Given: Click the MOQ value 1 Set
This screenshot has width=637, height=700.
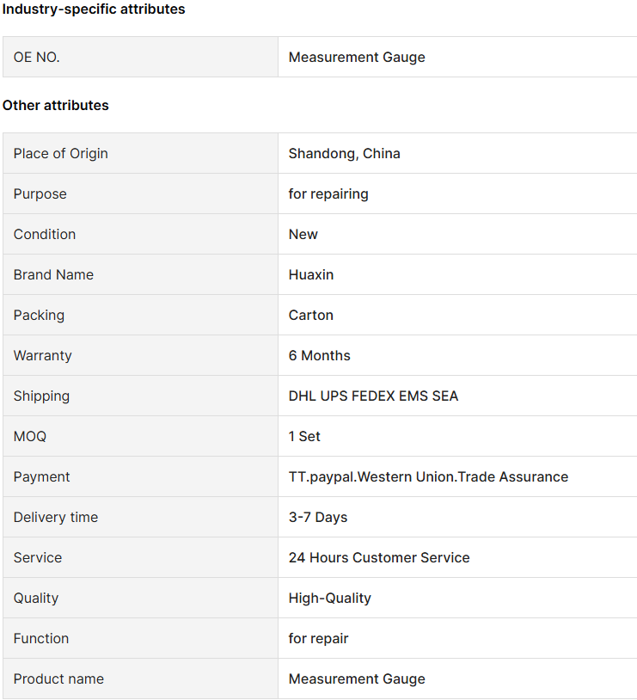Looking at the screenshot, I should click(304, 436).
